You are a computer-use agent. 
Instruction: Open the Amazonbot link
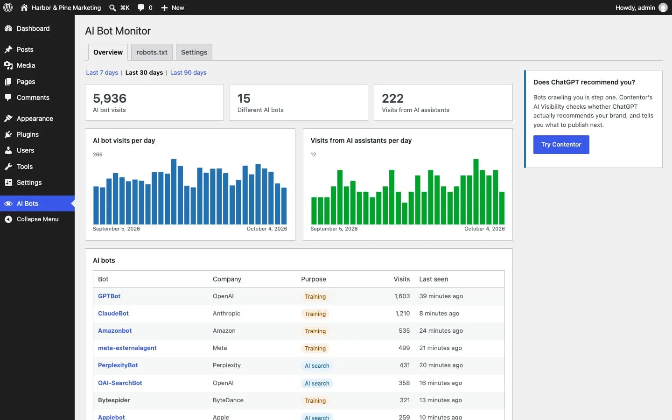115,331
